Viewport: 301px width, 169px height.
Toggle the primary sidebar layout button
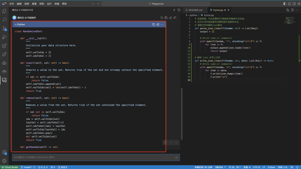[285, 4]
